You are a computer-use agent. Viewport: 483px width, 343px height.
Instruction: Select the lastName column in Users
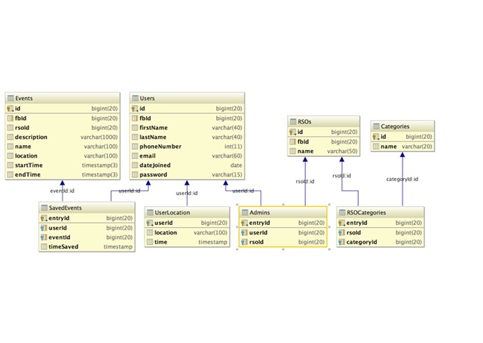tap(187, 137)
